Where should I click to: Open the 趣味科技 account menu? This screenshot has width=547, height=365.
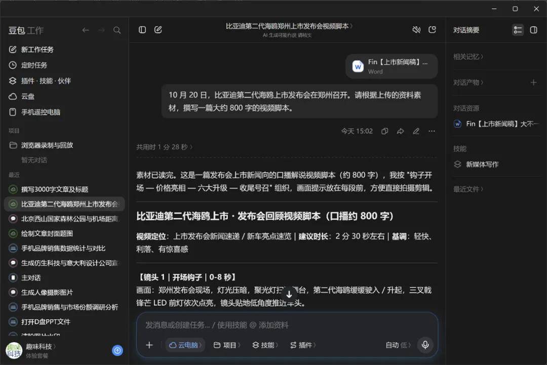click(41, 347)
